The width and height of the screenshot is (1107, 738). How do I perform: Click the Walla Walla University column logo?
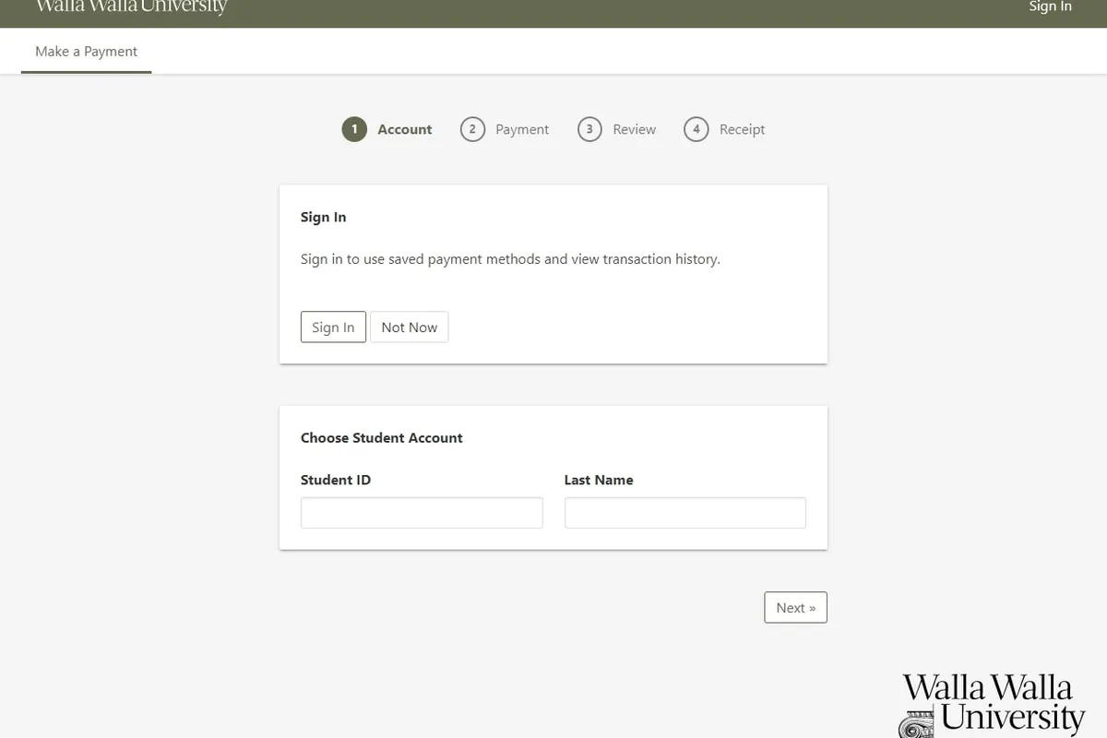993,706
